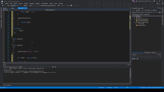Viewport: 164px width, 92px height.
Task: Close the Source.cpp tab
Action: click(x=26, y=8)
